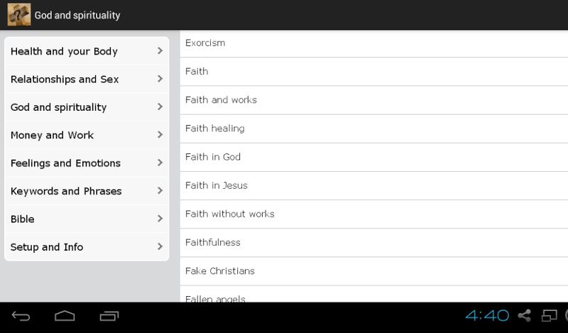Select Feelings and Emotions category
The width and height of the screenshot is (568, 333).
87,163
